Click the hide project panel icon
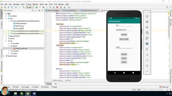The height and width of the screenshot is (96, 172). tap(42, 11)
